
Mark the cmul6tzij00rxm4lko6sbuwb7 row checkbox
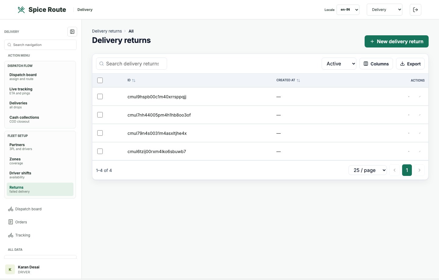click(100, 151)
